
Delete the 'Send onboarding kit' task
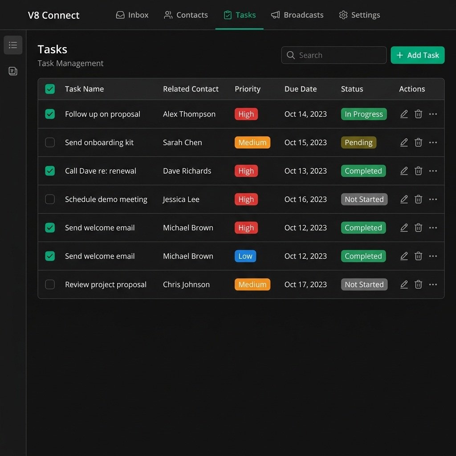(x=418, y=142)
